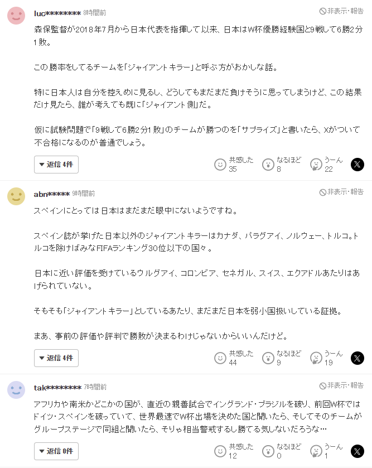Click うーん thinking icon on abn's comment
The height and width of the screenshot is (468, 372).
(316, 358)
